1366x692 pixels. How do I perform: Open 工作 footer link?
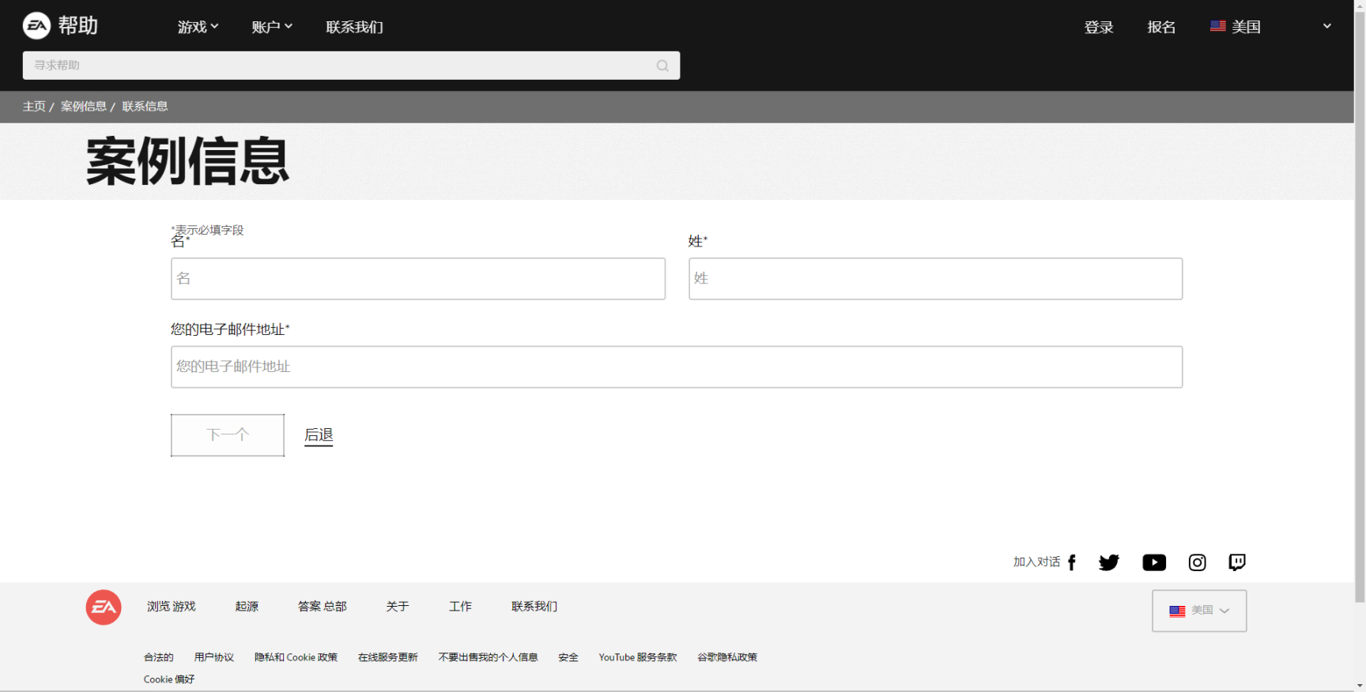(x=460, y=607)
